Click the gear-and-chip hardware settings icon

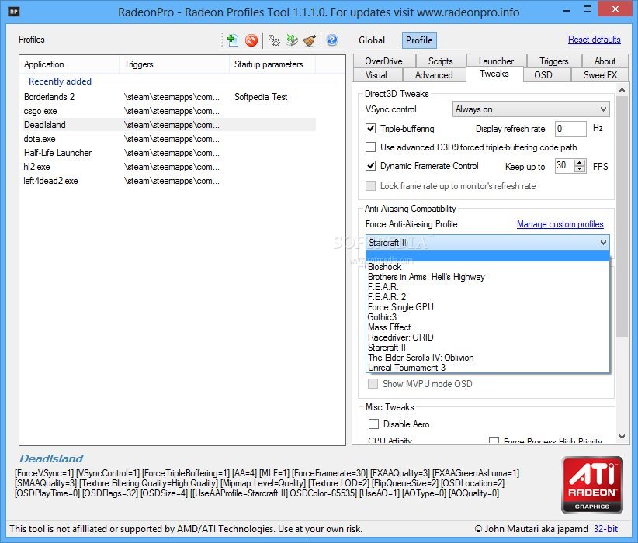[x=274, y=40]
